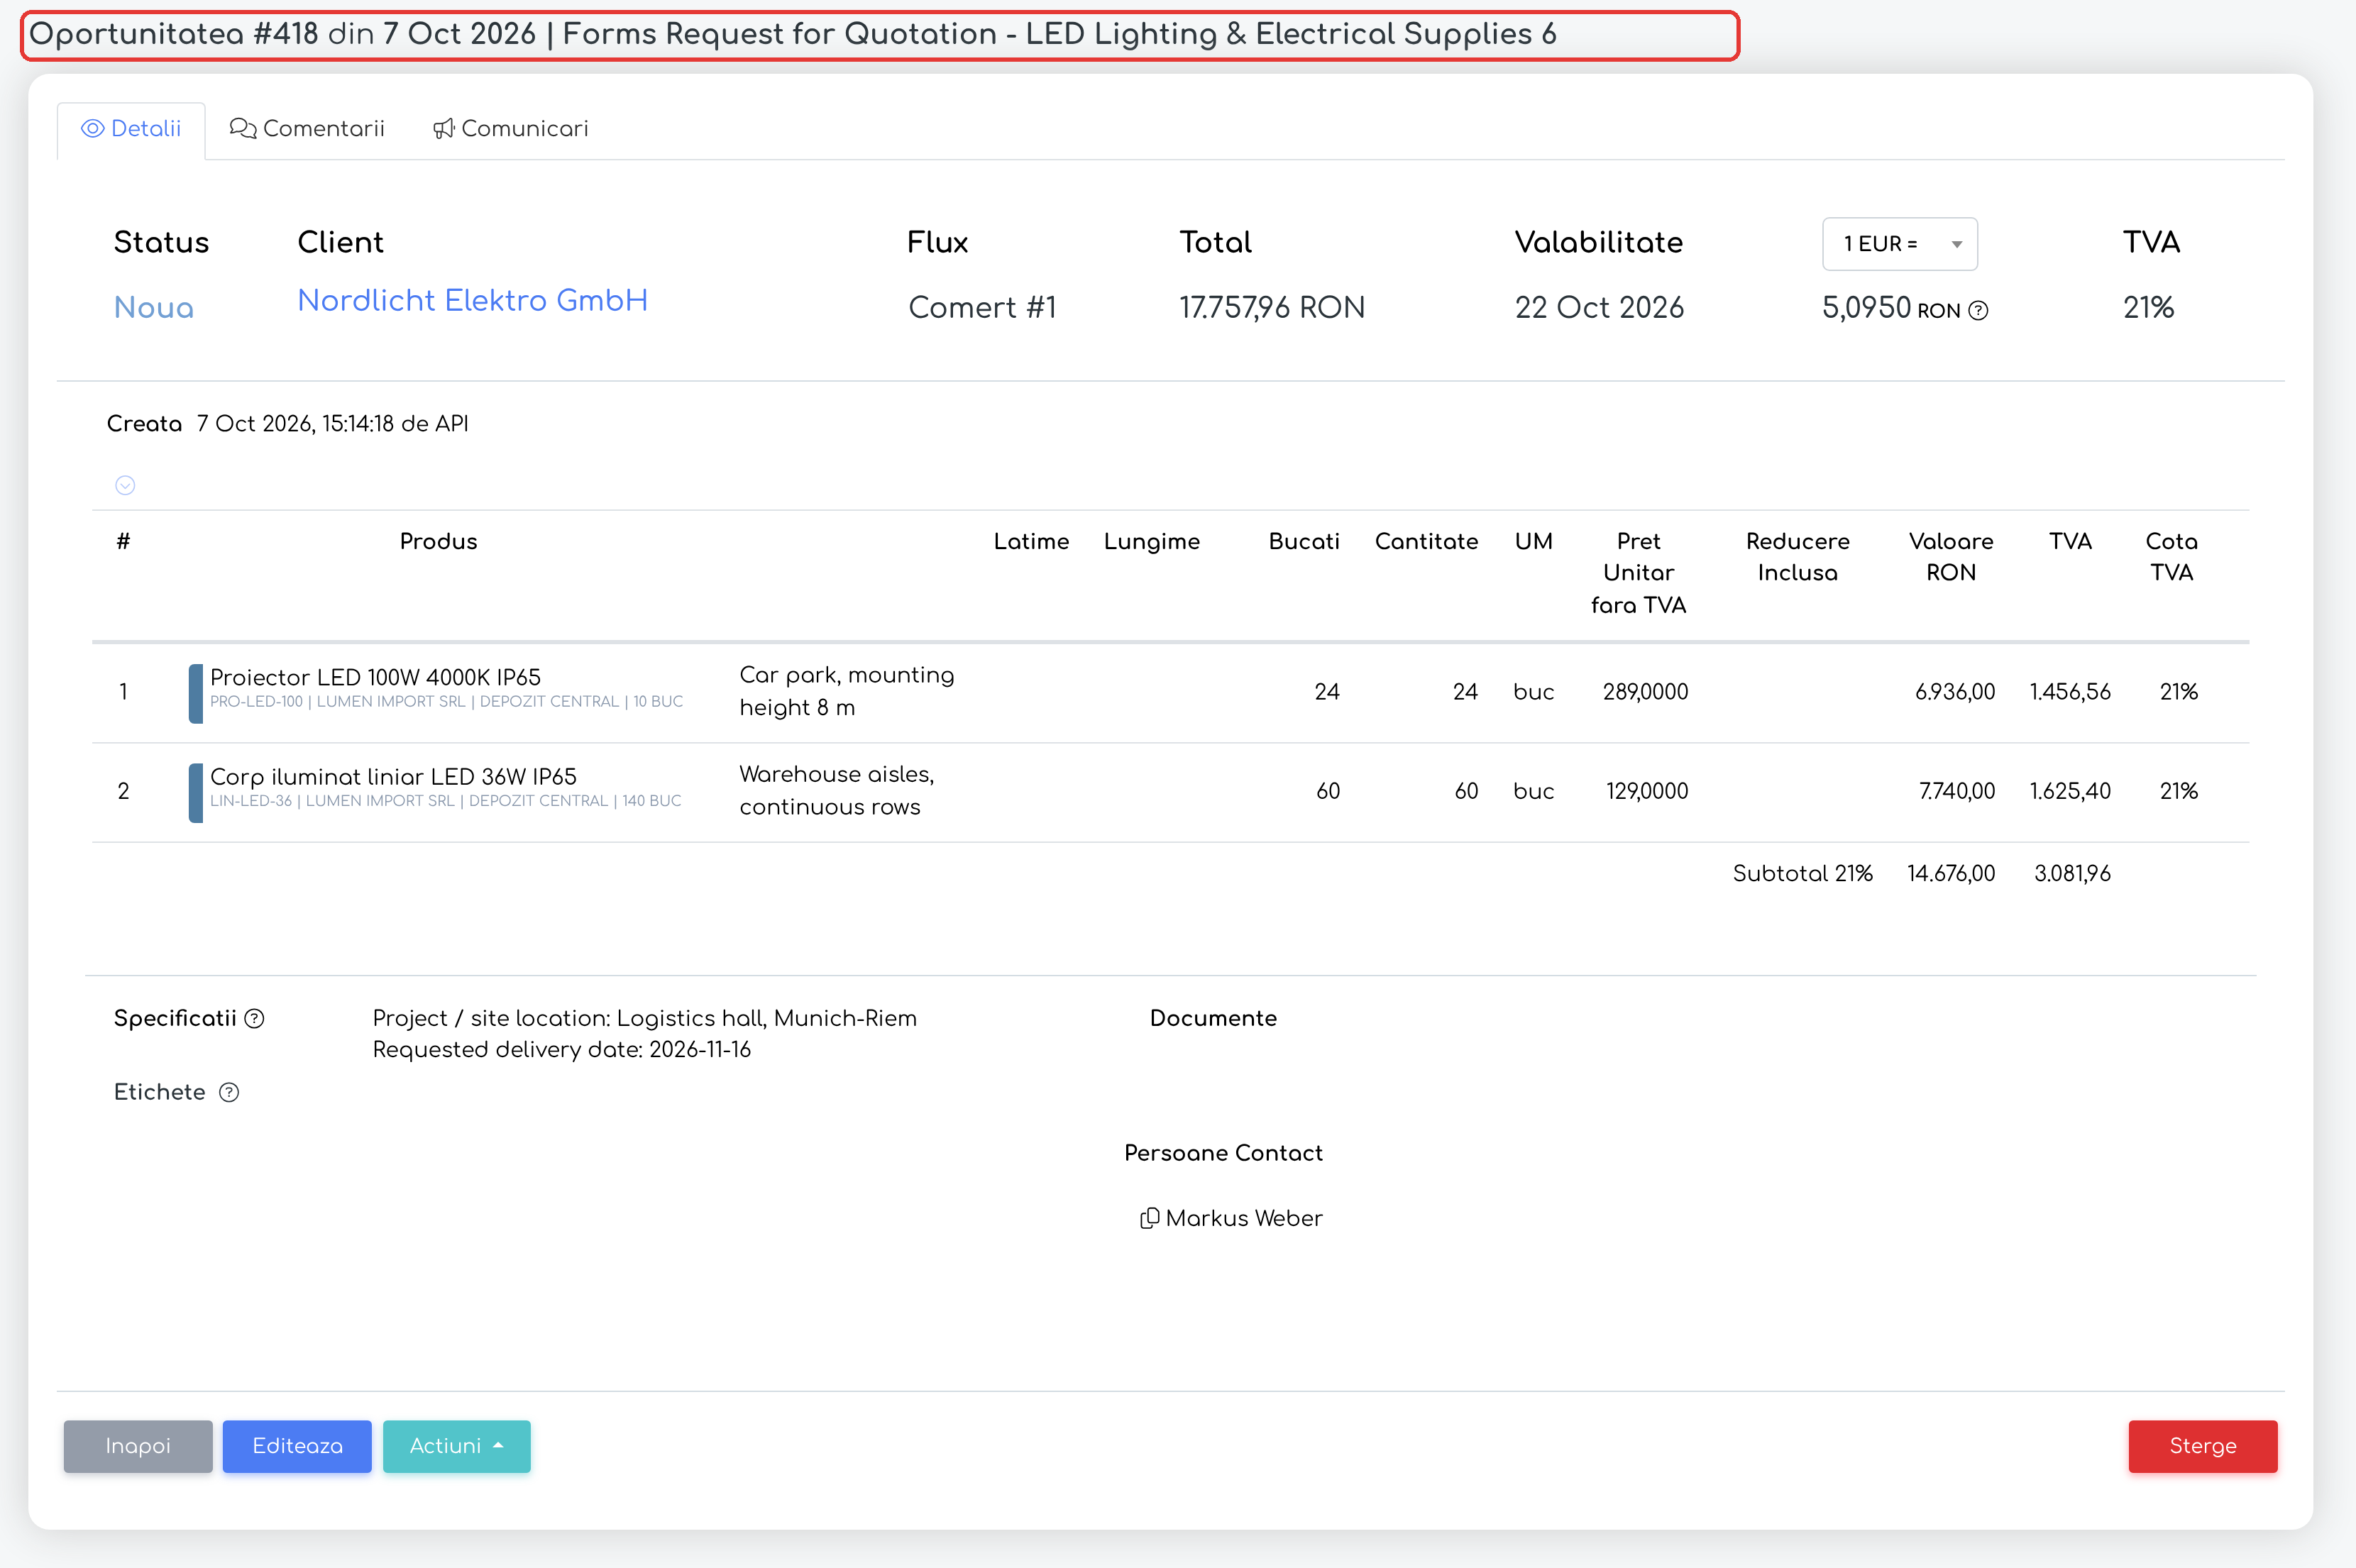Click the Documente section heading
The image size is (2356, 1568).
[x=1213, y=1018]
